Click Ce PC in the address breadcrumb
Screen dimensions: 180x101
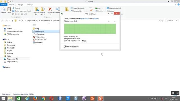click(x=21, y=20)
